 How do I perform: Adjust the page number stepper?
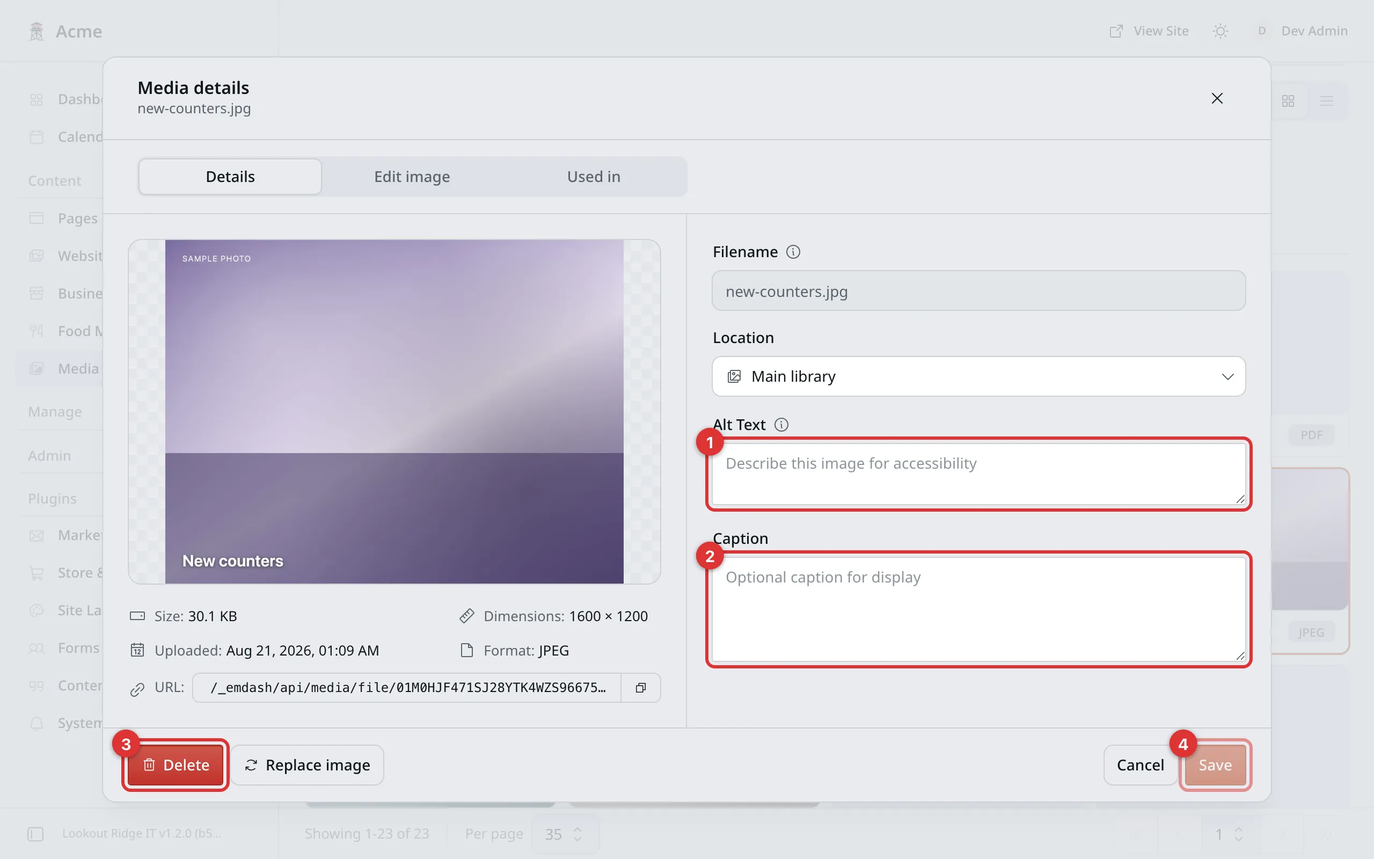[x=1230, y=833]
